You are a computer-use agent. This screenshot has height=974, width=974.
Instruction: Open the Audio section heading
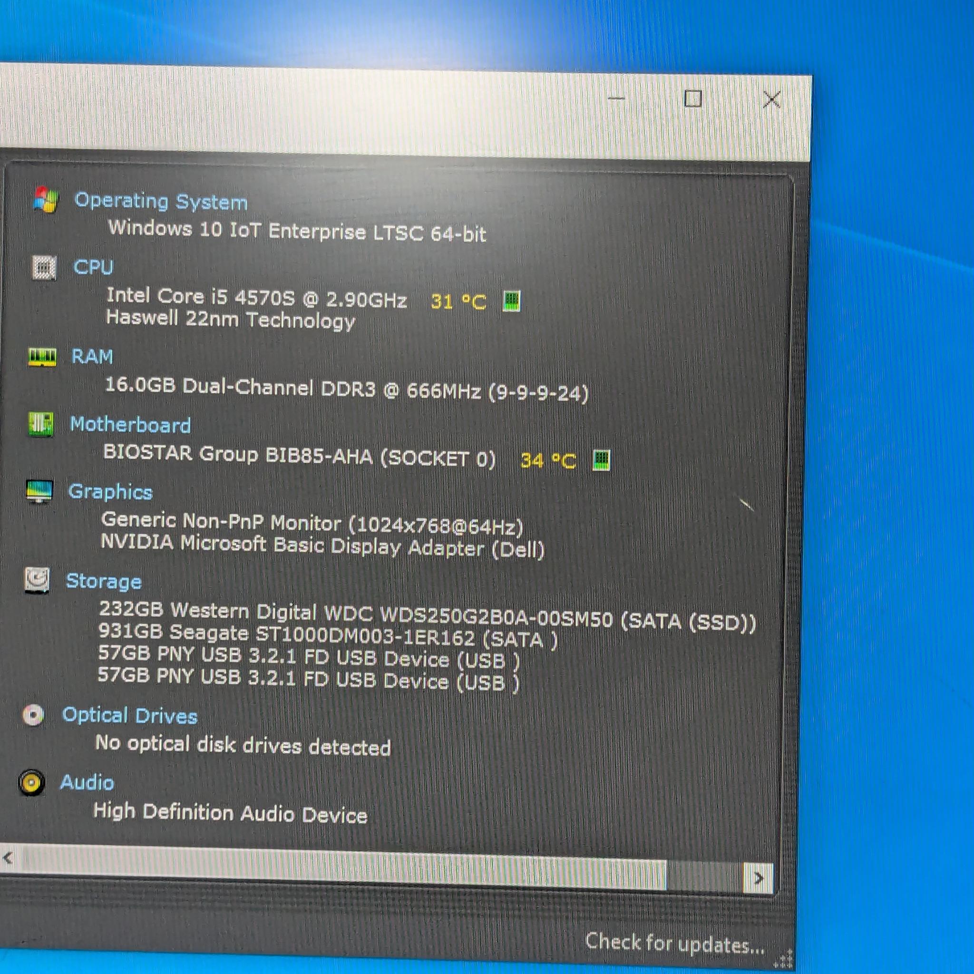pyautogui.click(x=87, y=782)
